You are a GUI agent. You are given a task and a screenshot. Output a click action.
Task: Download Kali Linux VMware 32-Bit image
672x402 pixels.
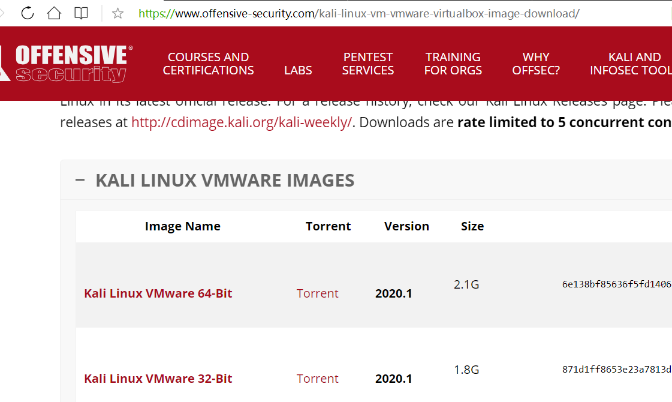[158, 379]
